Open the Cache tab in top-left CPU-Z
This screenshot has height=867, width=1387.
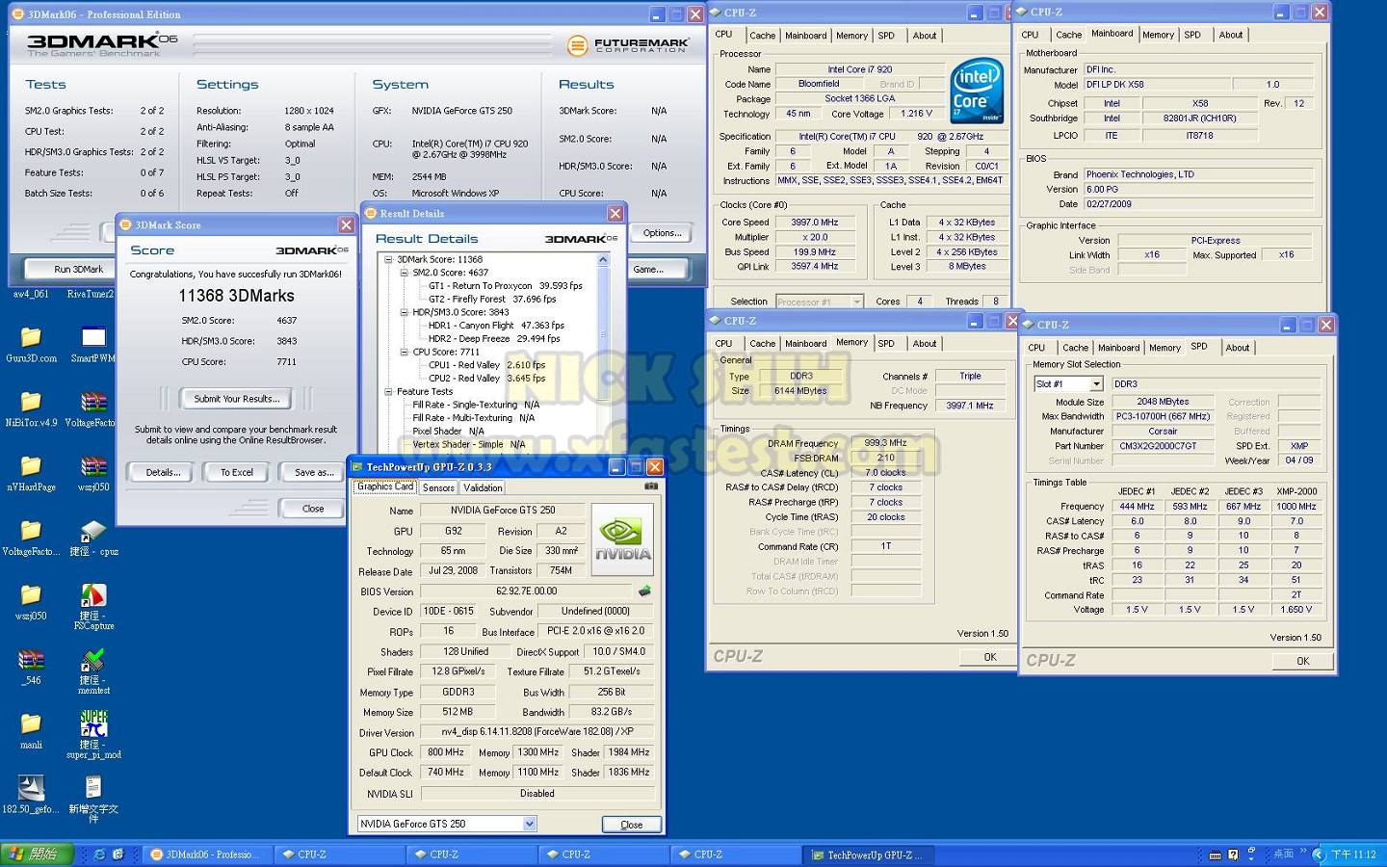tap(763, 36)
